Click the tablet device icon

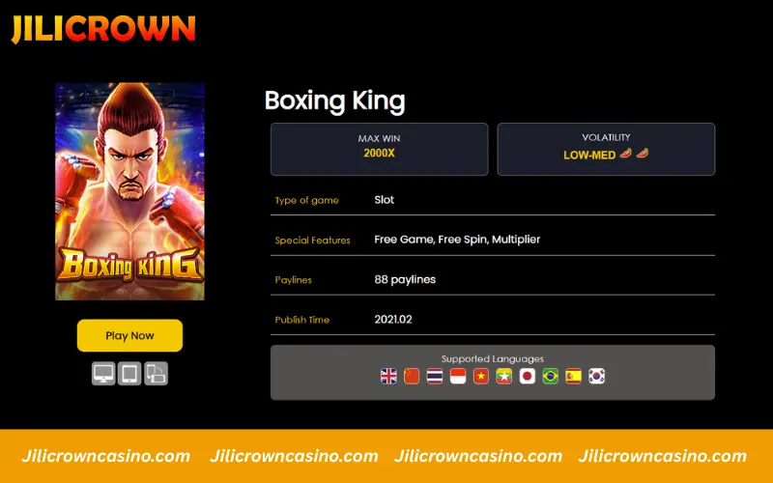click(129, 374)
